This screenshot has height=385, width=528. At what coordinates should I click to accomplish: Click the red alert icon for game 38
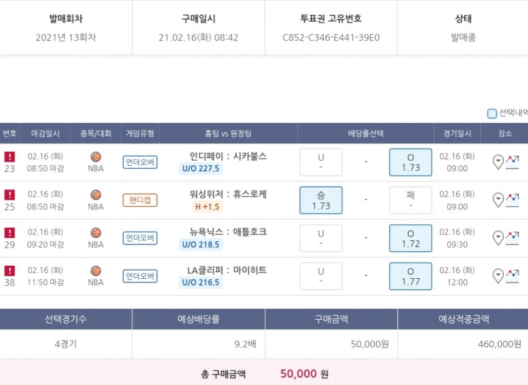click(9, 271)
